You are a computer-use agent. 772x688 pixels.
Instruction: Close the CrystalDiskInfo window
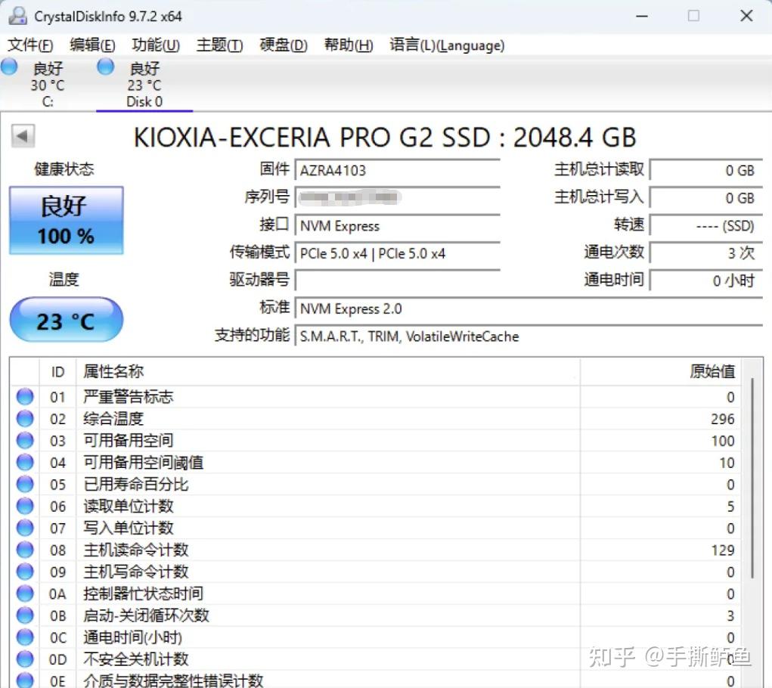[746, 16]
